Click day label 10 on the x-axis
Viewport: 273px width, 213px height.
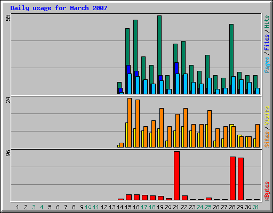(88, 207)
